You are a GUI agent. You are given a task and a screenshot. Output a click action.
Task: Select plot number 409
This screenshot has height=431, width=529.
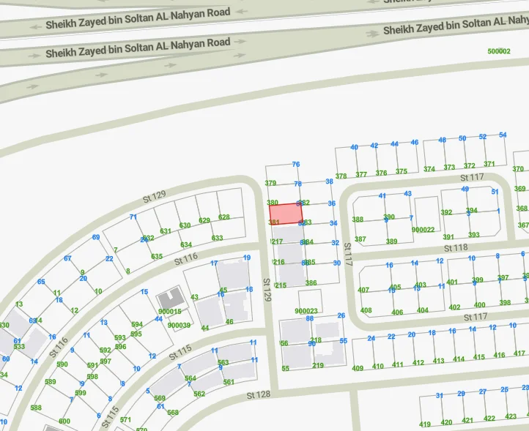(358, 368)
